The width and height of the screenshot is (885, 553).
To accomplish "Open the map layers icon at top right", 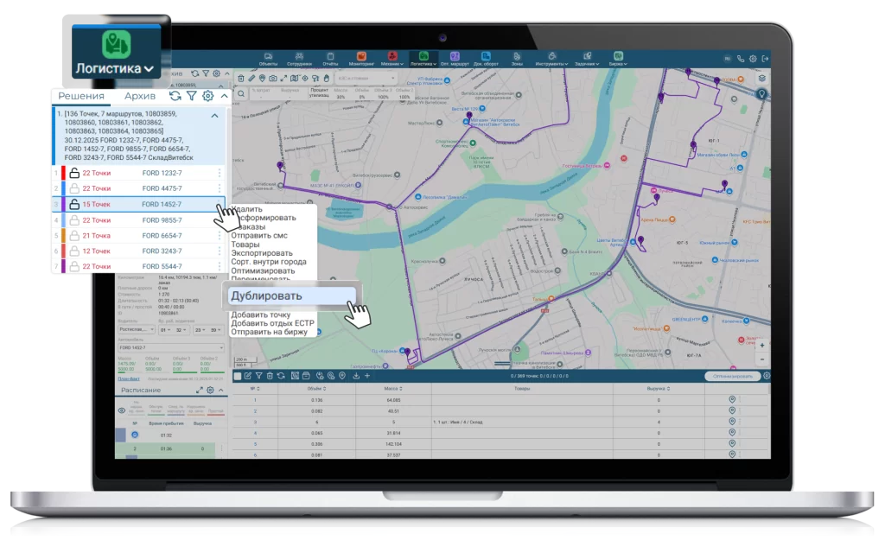I will (761, 78).
